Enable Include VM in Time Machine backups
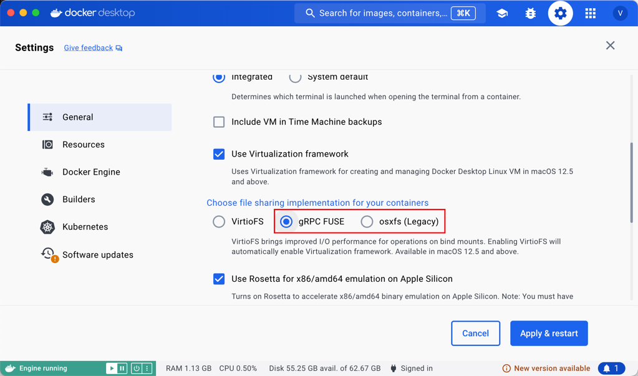The image size is (638, 376). point(219,122)
